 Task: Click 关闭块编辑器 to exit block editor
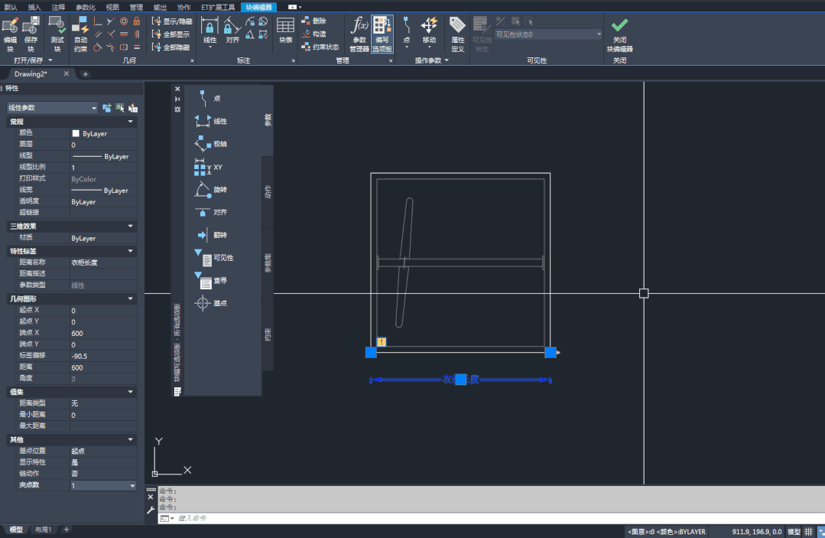[619, 34]
